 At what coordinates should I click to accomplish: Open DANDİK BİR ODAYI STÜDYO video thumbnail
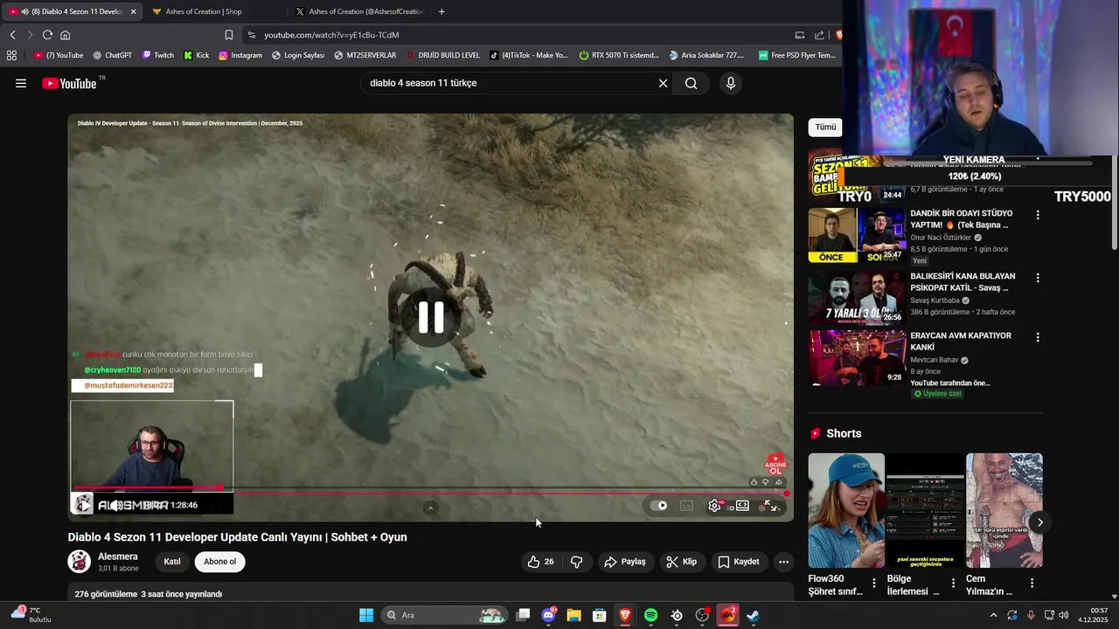coord(857,235)
